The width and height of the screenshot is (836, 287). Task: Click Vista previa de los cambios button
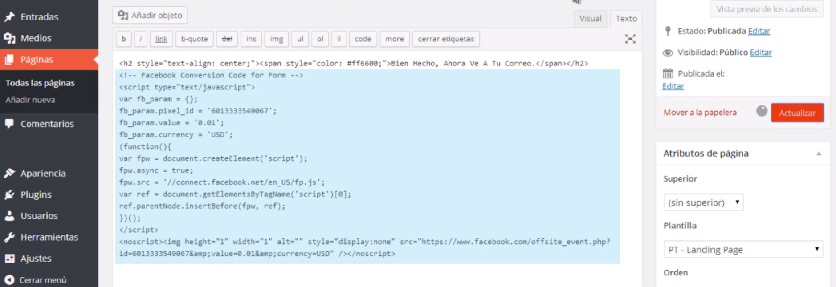coord(767,9)
